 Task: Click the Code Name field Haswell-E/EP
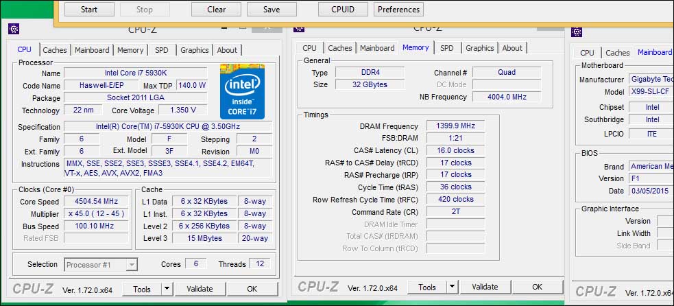point(101,85)
